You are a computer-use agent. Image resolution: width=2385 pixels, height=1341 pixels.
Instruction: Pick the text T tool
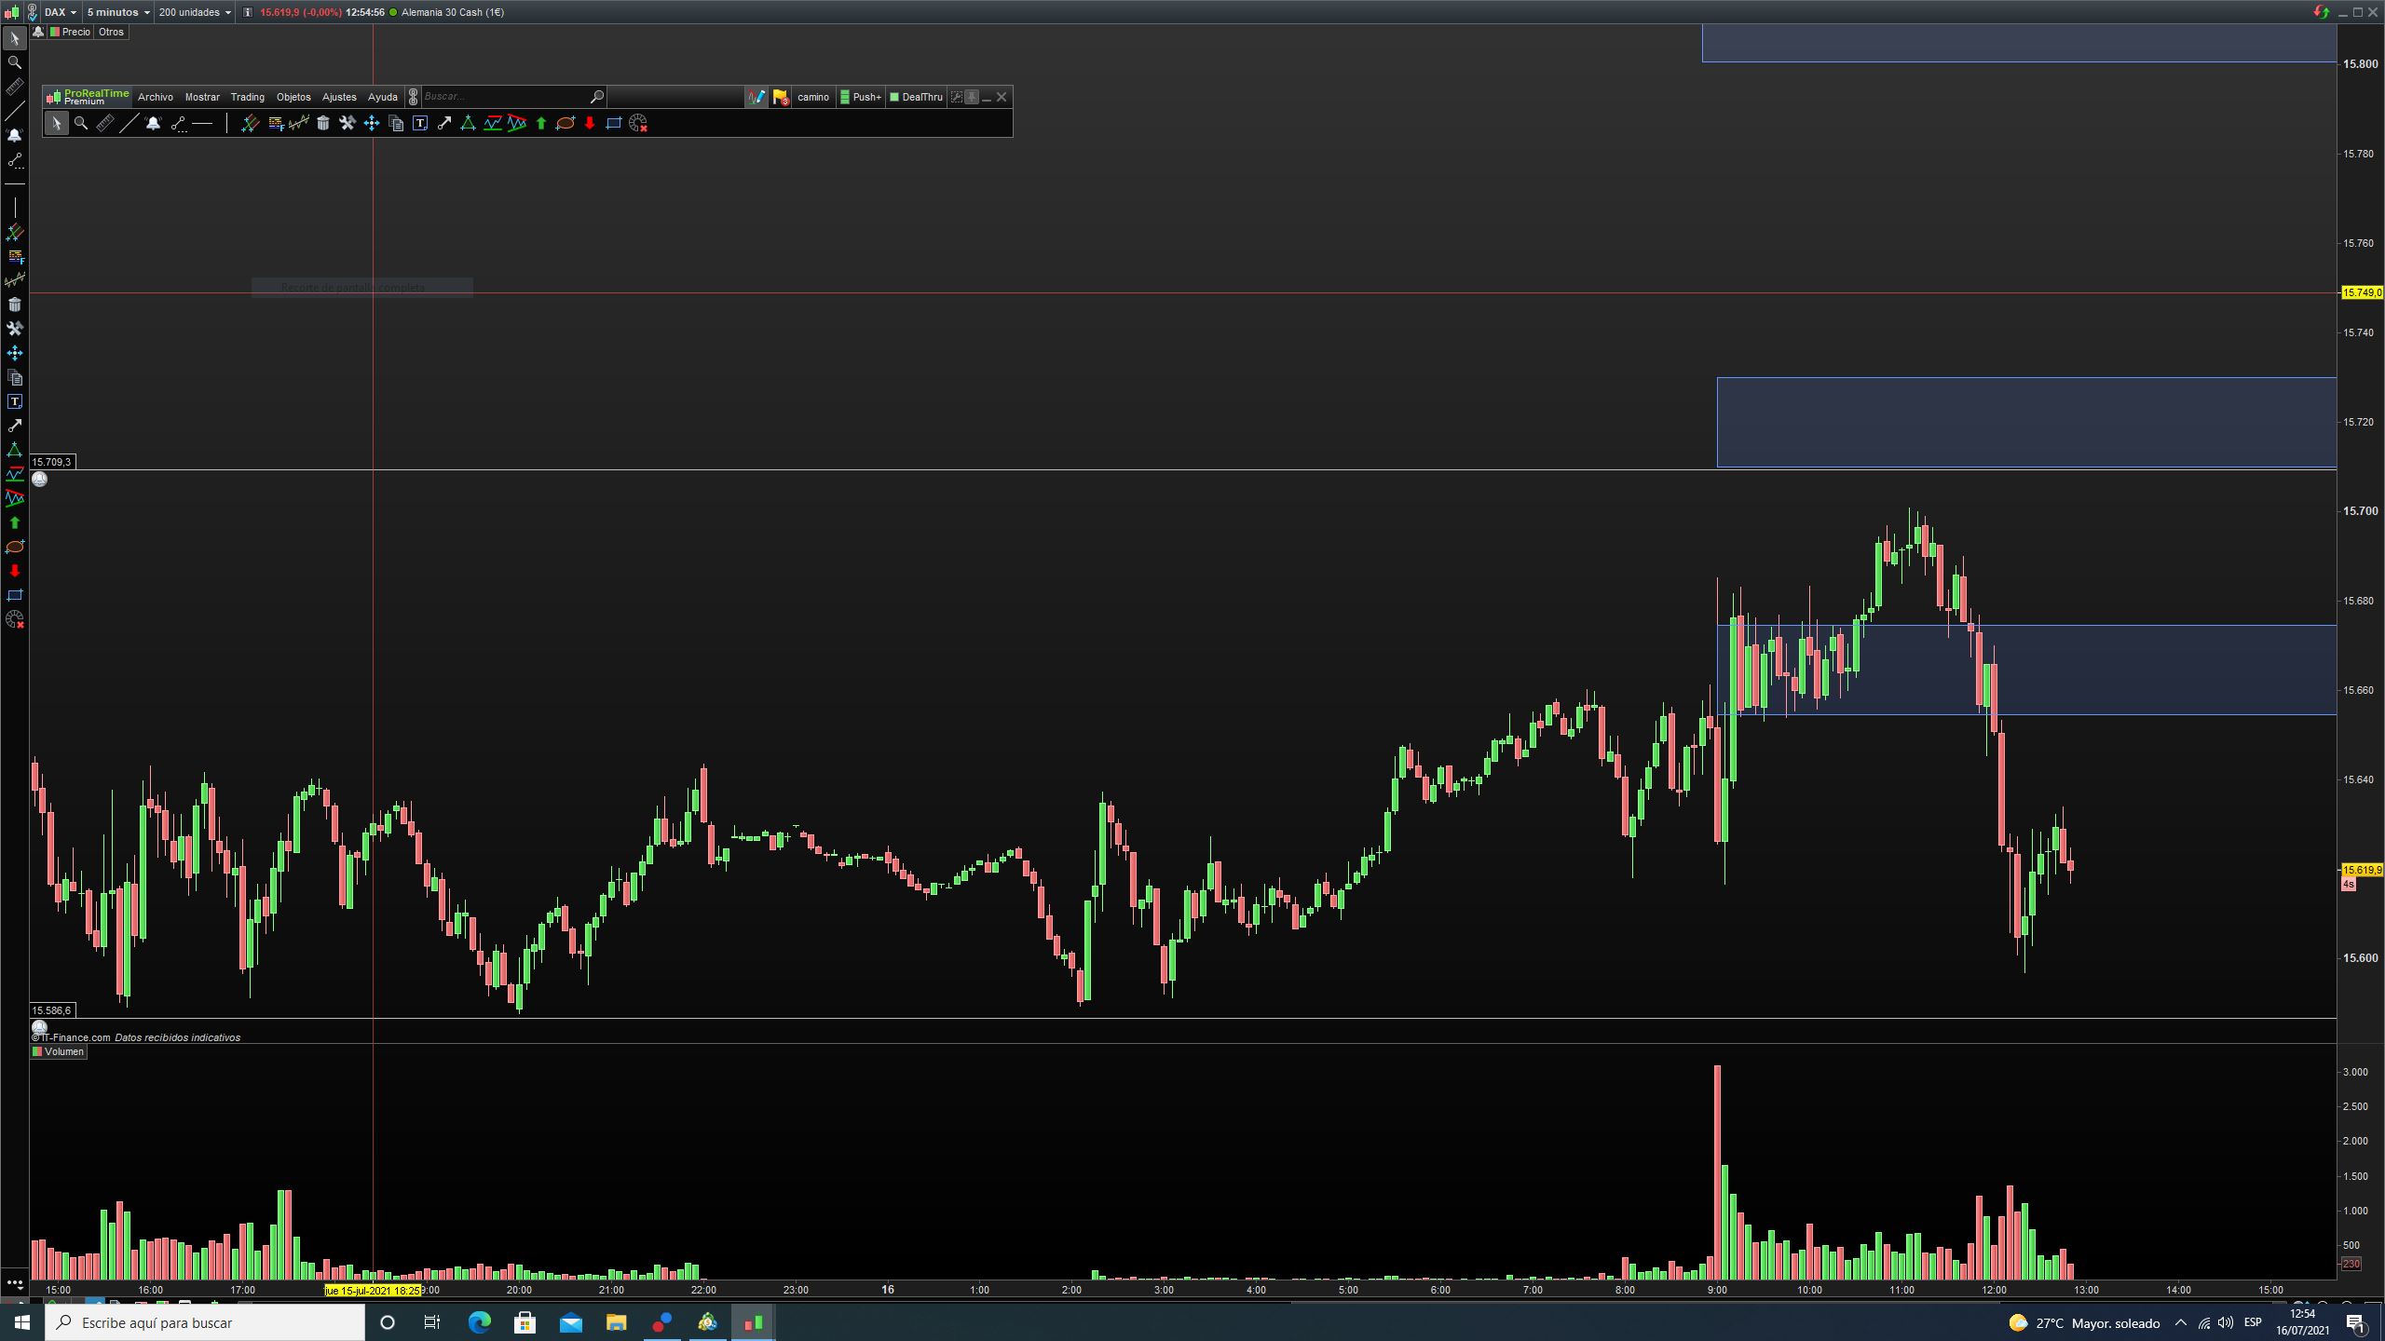coord(420,123)
